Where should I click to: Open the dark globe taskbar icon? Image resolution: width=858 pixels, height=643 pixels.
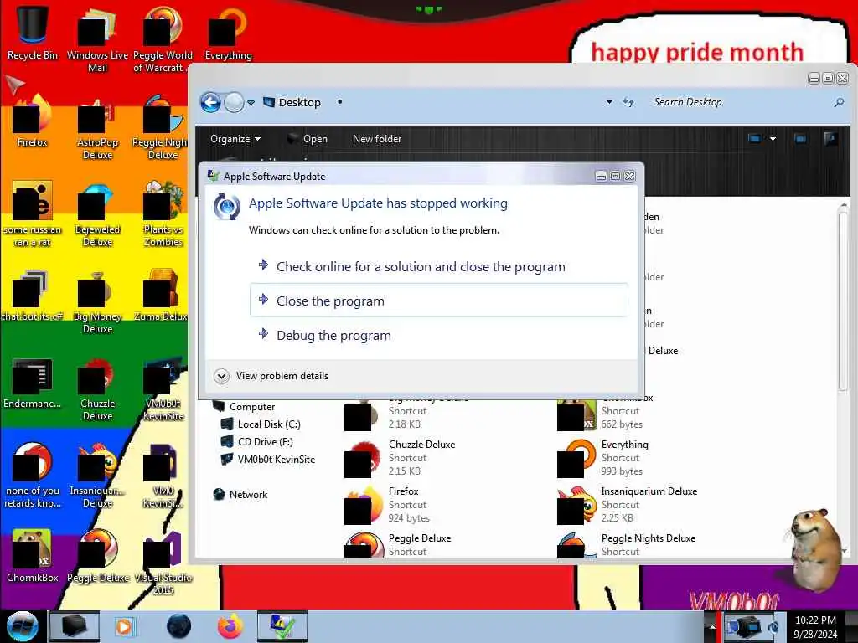point(179,626)
